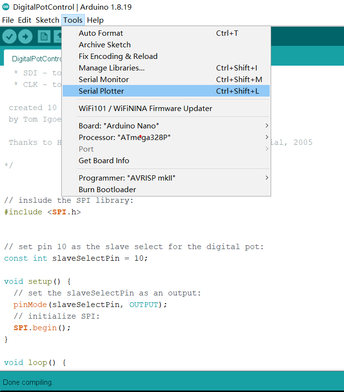This screenshot has height=392, width=344.
Task: Open the Help menu
Action: click(x=95, y=20)
